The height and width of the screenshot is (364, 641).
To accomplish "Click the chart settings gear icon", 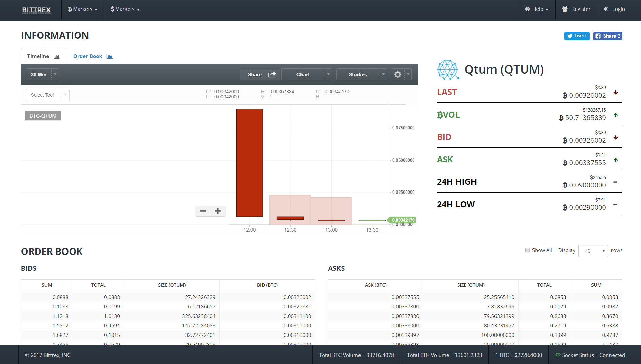I will tap(398, 75).
